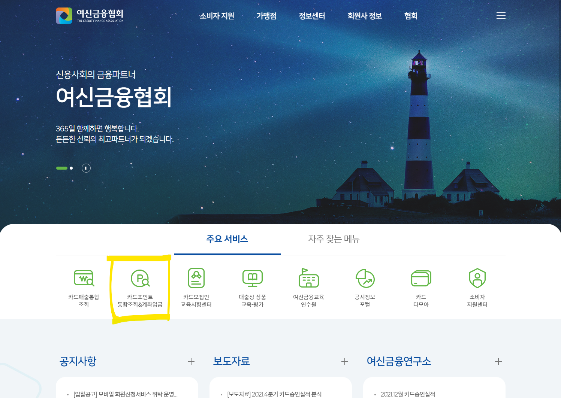Switch to the 자주 찾는 메뉴 tab

click(334, 239)
